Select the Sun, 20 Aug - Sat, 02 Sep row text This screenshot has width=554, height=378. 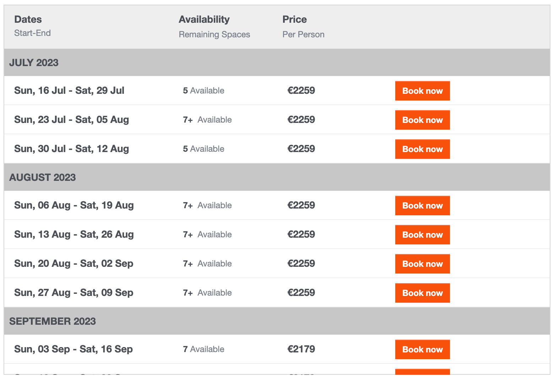coord(74,264)
